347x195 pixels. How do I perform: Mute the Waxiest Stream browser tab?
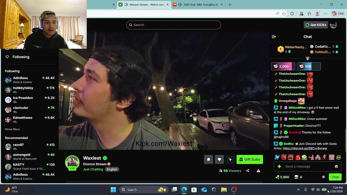pos(126,5)
